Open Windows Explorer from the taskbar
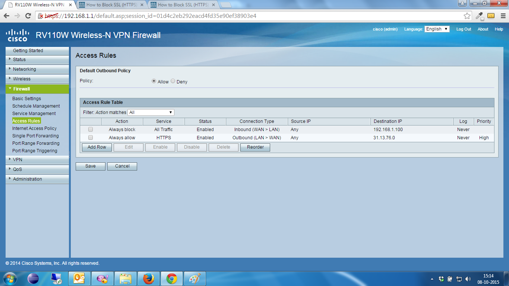The height and width of the screenshot is (286, 509). click(x=126, y=279)
